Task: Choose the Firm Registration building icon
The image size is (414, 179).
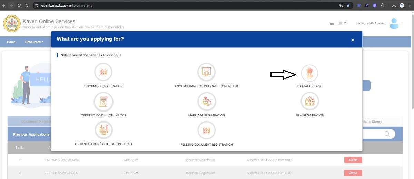Action: point(309,102)
